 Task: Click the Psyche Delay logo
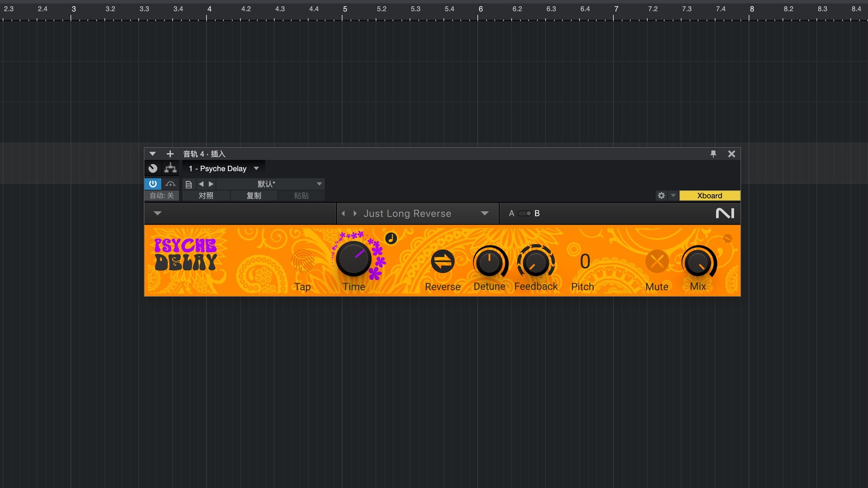click(x=186, y=254)
